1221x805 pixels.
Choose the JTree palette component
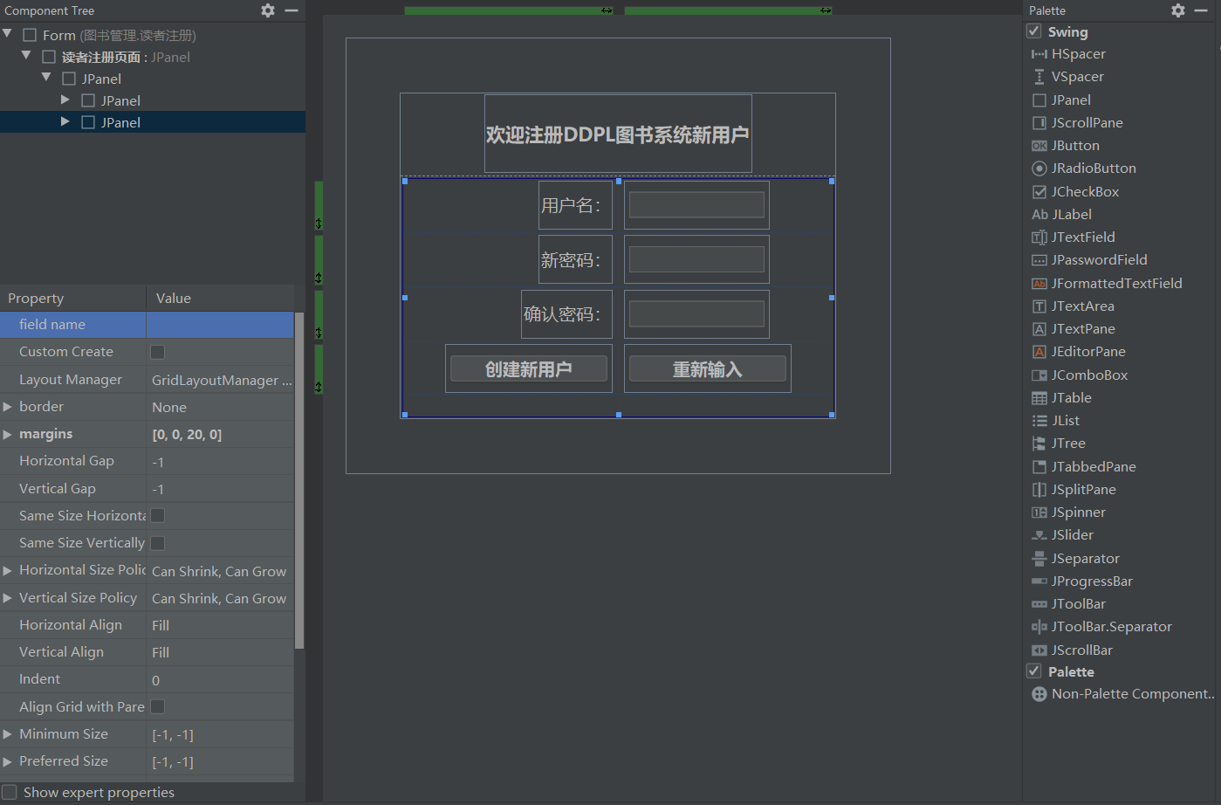coord(1066,443)
